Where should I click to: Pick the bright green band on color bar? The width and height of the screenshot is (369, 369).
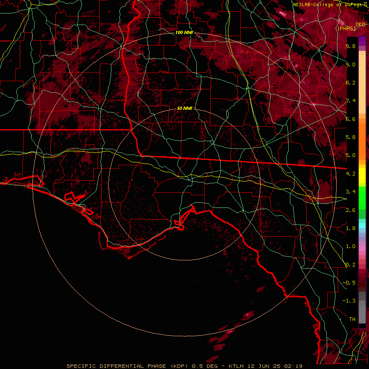(362, 198)
